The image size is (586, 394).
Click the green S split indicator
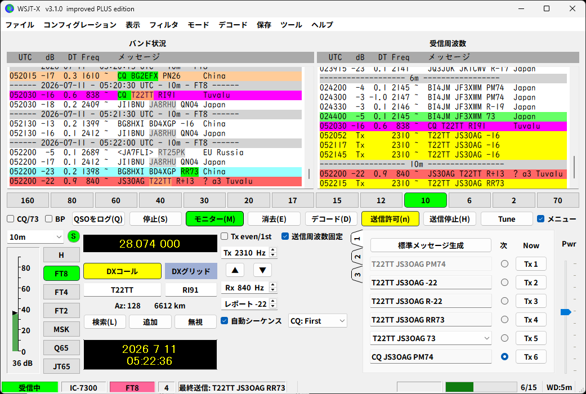click(x=74, y=236)
